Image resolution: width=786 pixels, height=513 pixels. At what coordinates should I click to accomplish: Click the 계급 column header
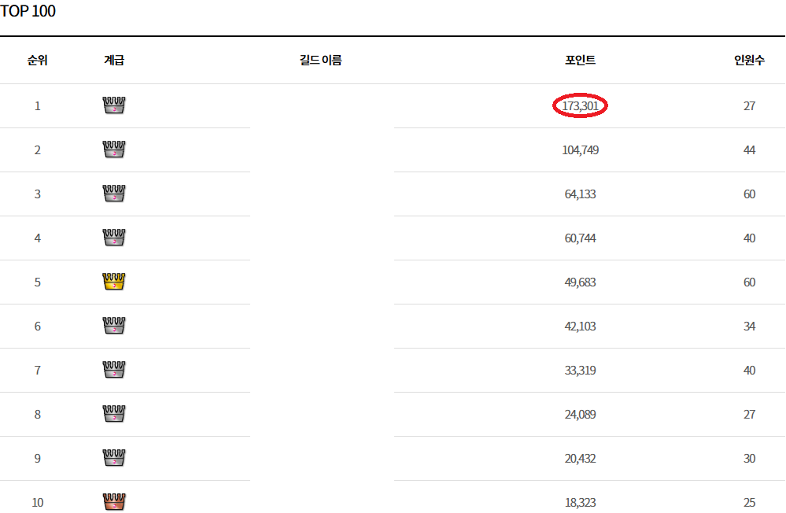(114, 60)
